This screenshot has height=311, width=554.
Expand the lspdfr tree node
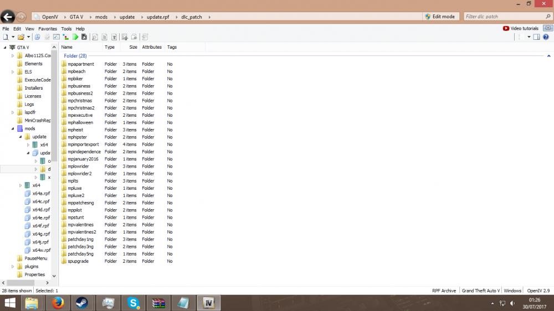[x=13, y=112]
